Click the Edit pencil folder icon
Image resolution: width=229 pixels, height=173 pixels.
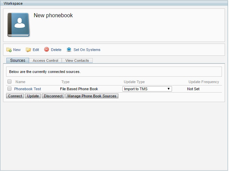(x=28, y=50)
